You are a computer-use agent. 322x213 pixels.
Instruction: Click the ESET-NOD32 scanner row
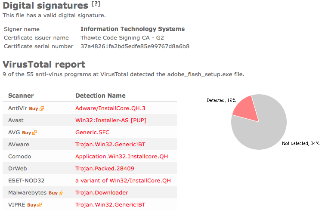coord(90,181)
